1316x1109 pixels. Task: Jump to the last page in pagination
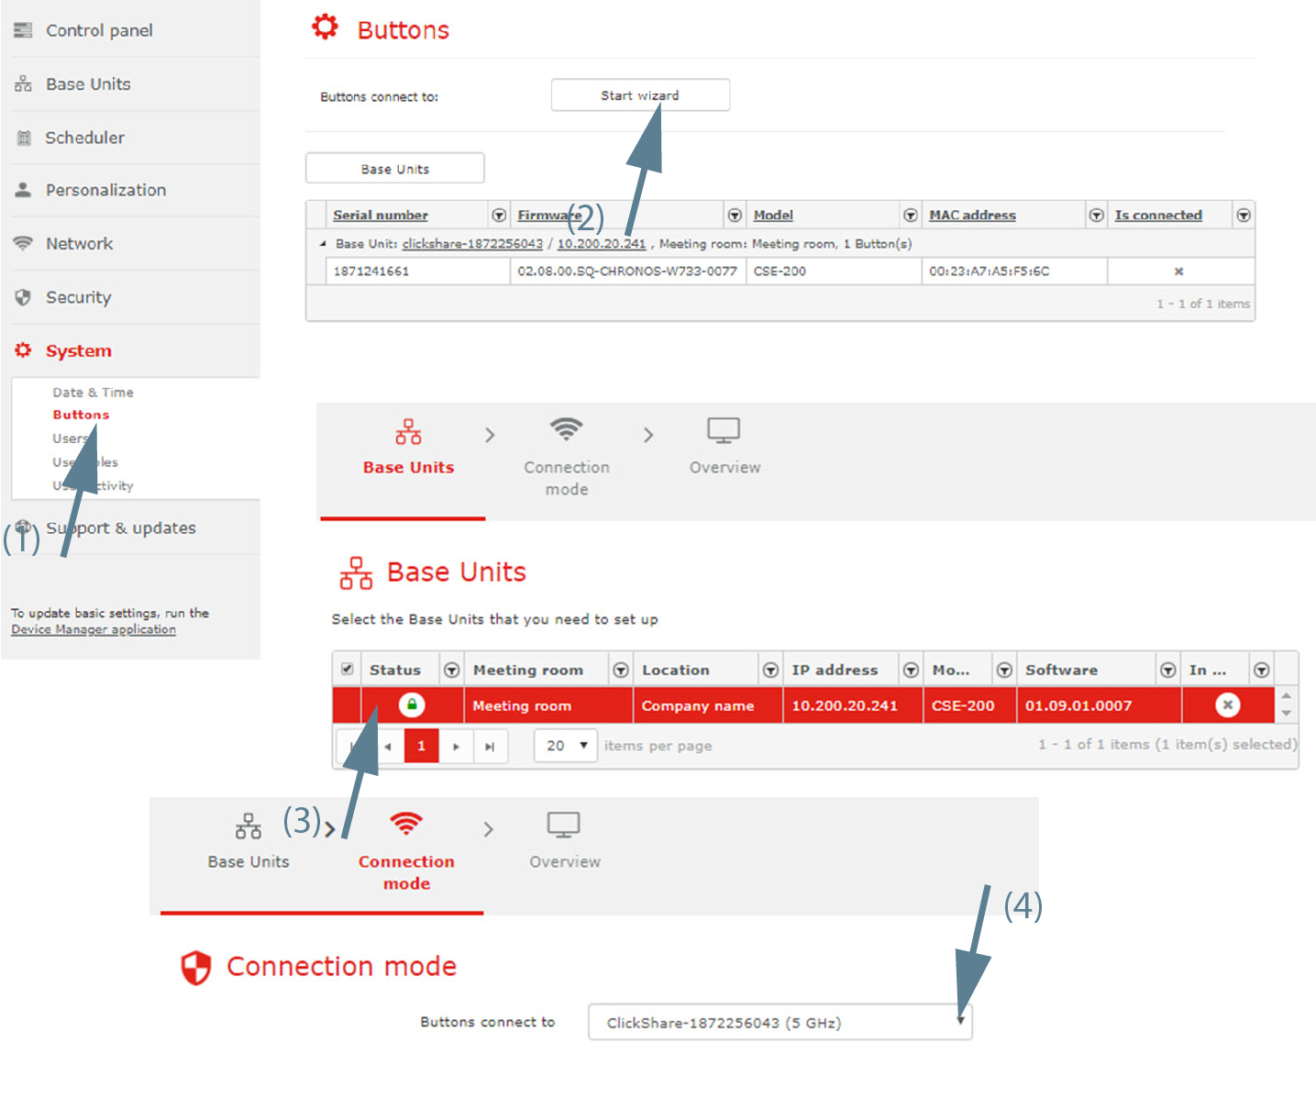[490, 746]
